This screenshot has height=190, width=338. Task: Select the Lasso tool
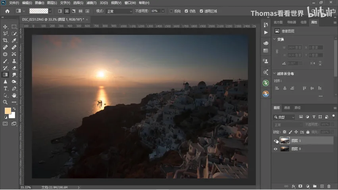5,34
